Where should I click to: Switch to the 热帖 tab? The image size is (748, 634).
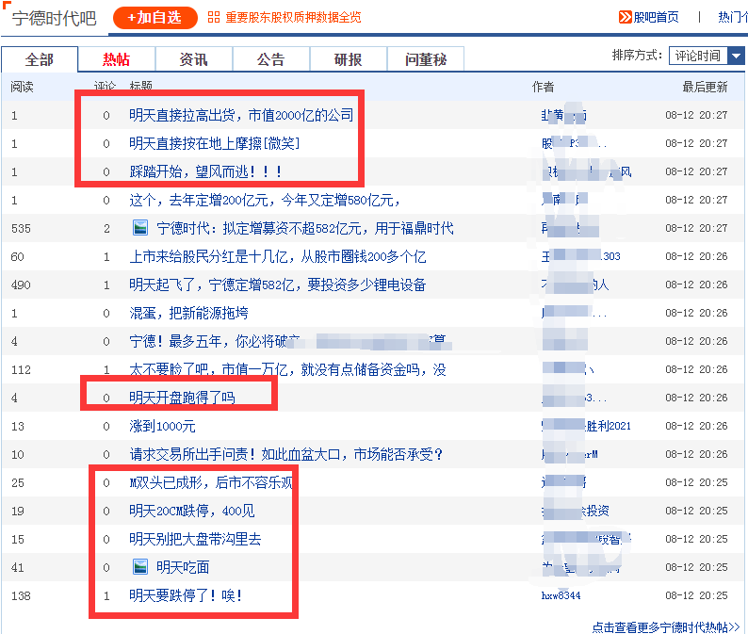[x=117, y=59]
